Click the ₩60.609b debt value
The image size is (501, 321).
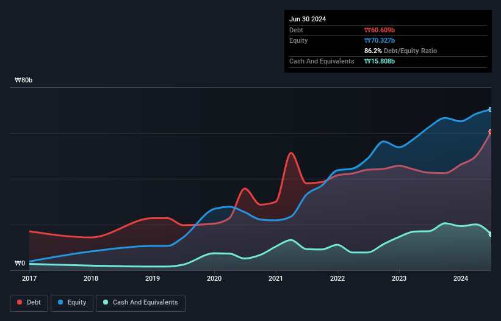380,30
